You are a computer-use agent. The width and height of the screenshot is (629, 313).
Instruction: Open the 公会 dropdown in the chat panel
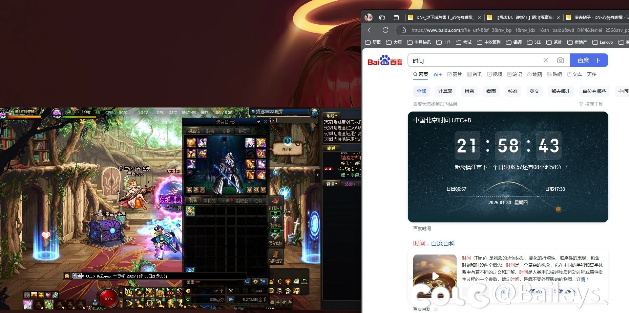tap(350, 184)
